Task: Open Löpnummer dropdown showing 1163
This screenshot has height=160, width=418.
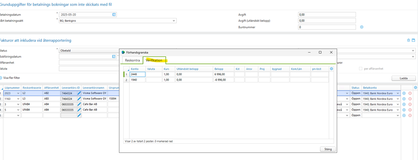Action: pos(18,99)
